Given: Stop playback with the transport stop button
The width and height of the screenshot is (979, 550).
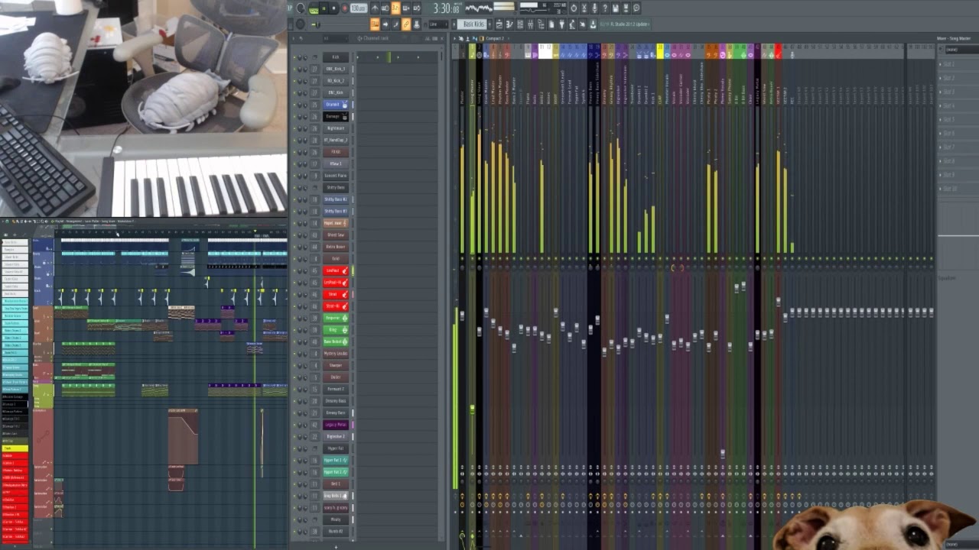Looking at the screenshot, I should tap(334, 8).
